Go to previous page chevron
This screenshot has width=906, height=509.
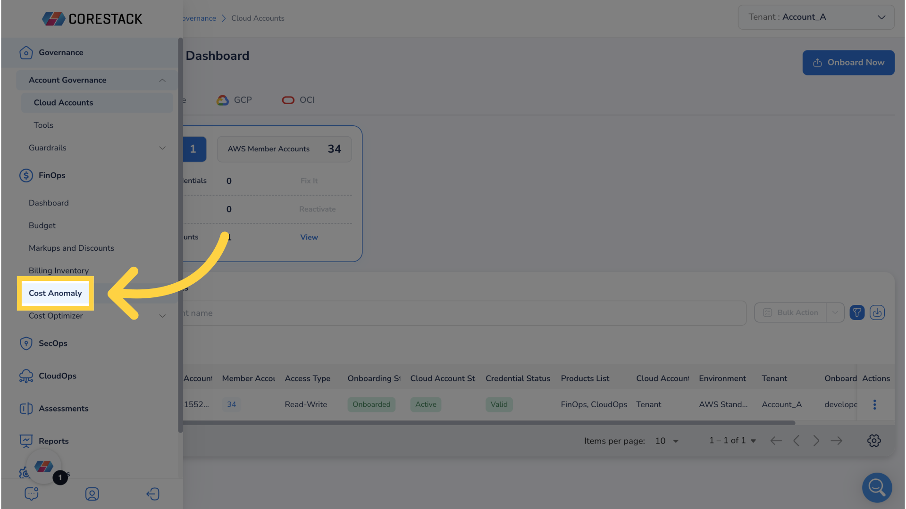797,441
